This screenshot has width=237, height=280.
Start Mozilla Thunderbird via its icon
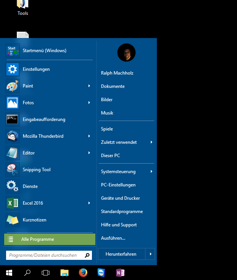tap(13, 136)
